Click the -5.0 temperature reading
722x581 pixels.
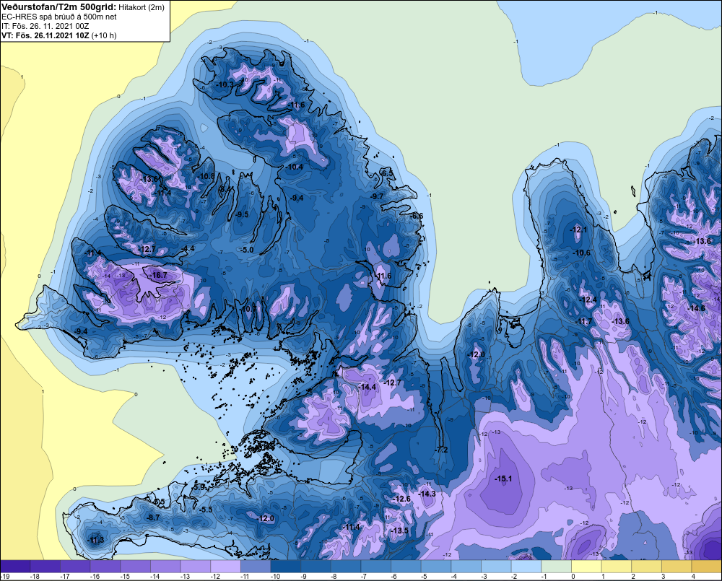click(247, 250)
